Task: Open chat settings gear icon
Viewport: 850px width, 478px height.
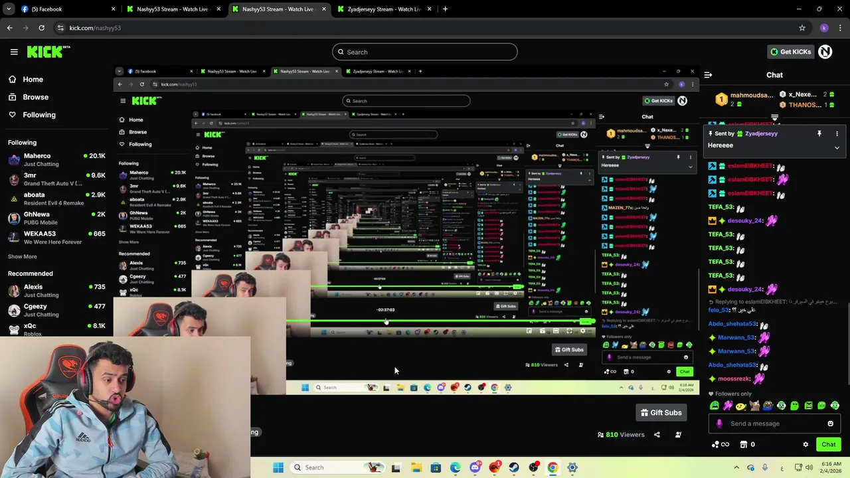Action: [x=806, y=445]
